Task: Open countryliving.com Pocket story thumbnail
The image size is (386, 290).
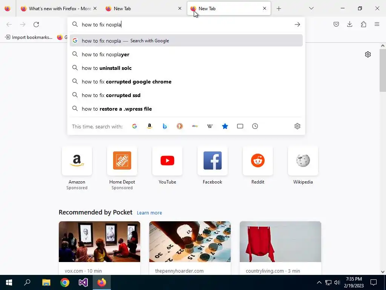Action: pos(280,242)
